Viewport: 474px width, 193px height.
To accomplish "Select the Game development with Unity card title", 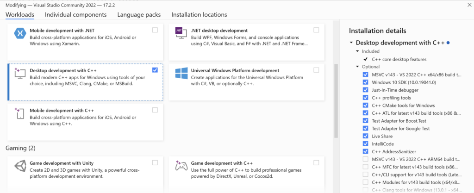I will pyautogui.click(x=62, y=163).
